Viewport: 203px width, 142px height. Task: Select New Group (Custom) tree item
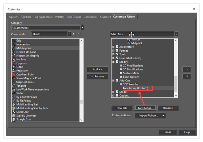(136, 88)
